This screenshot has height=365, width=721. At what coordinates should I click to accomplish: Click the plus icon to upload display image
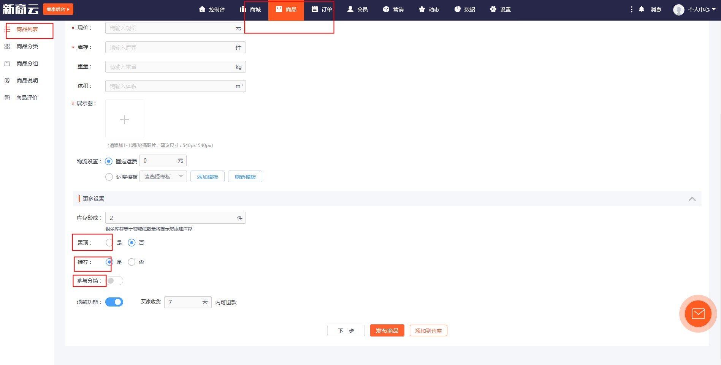[124, 119]
